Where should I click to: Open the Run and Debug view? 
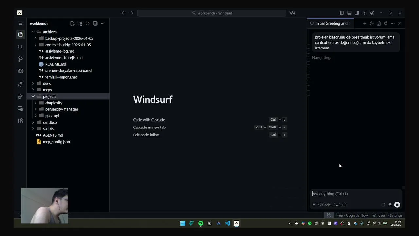(20, 96)
